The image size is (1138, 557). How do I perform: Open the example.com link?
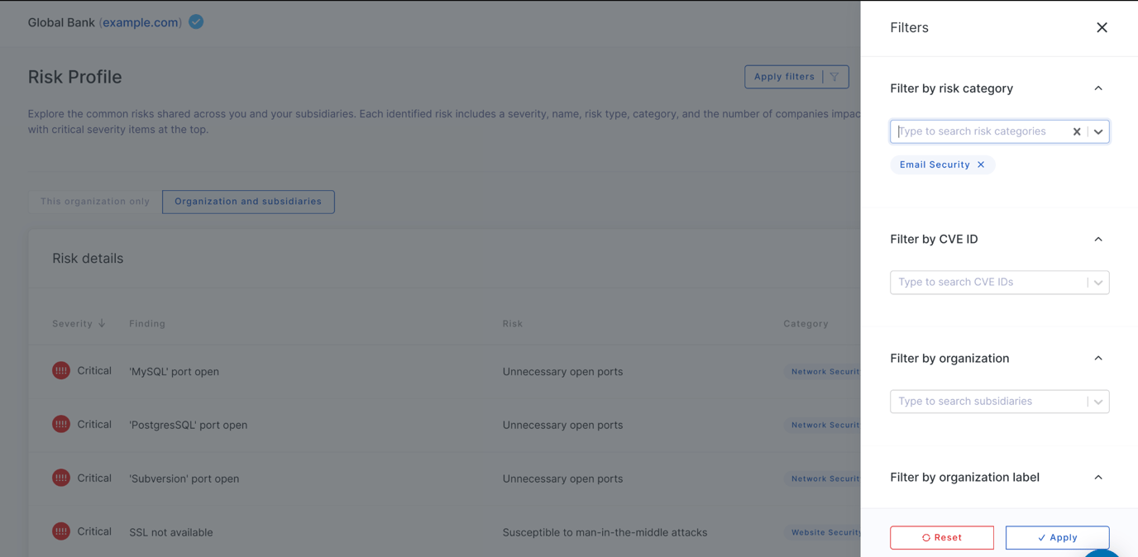coord(141,22)
